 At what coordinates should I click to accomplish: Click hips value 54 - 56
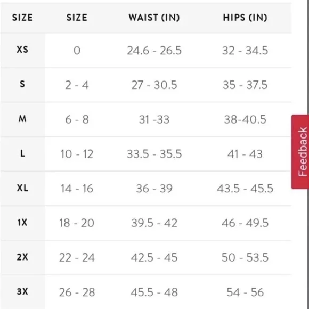pos(245,292)
